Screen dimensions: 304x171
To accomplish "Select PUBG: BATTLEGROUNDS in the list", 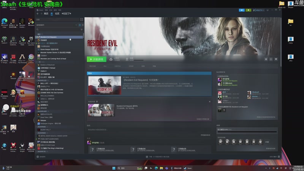I will pos(60,139).
